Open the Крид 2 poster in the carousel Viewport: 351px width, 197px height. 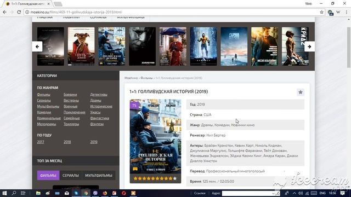295,47
